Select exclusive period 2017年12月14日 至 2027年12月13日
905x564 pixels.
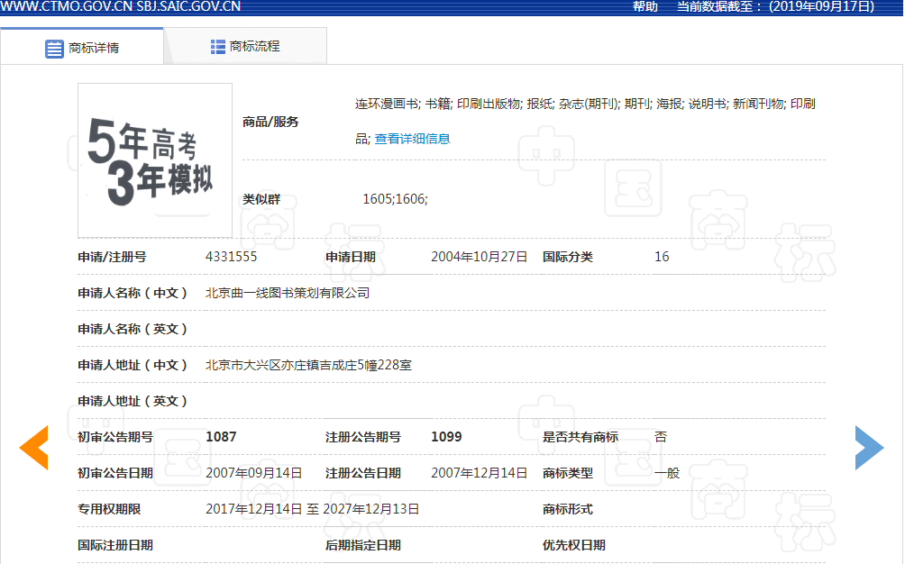(312, 509)
